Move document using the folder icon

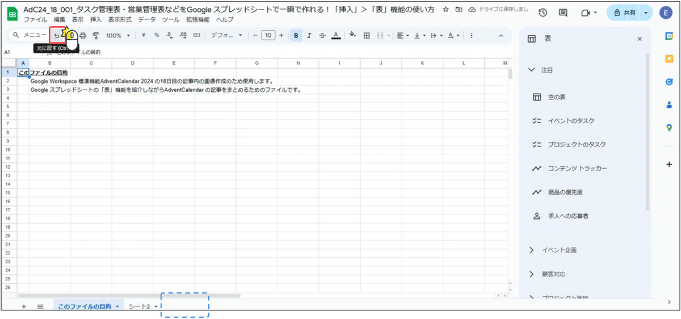(x=458, y=10)
